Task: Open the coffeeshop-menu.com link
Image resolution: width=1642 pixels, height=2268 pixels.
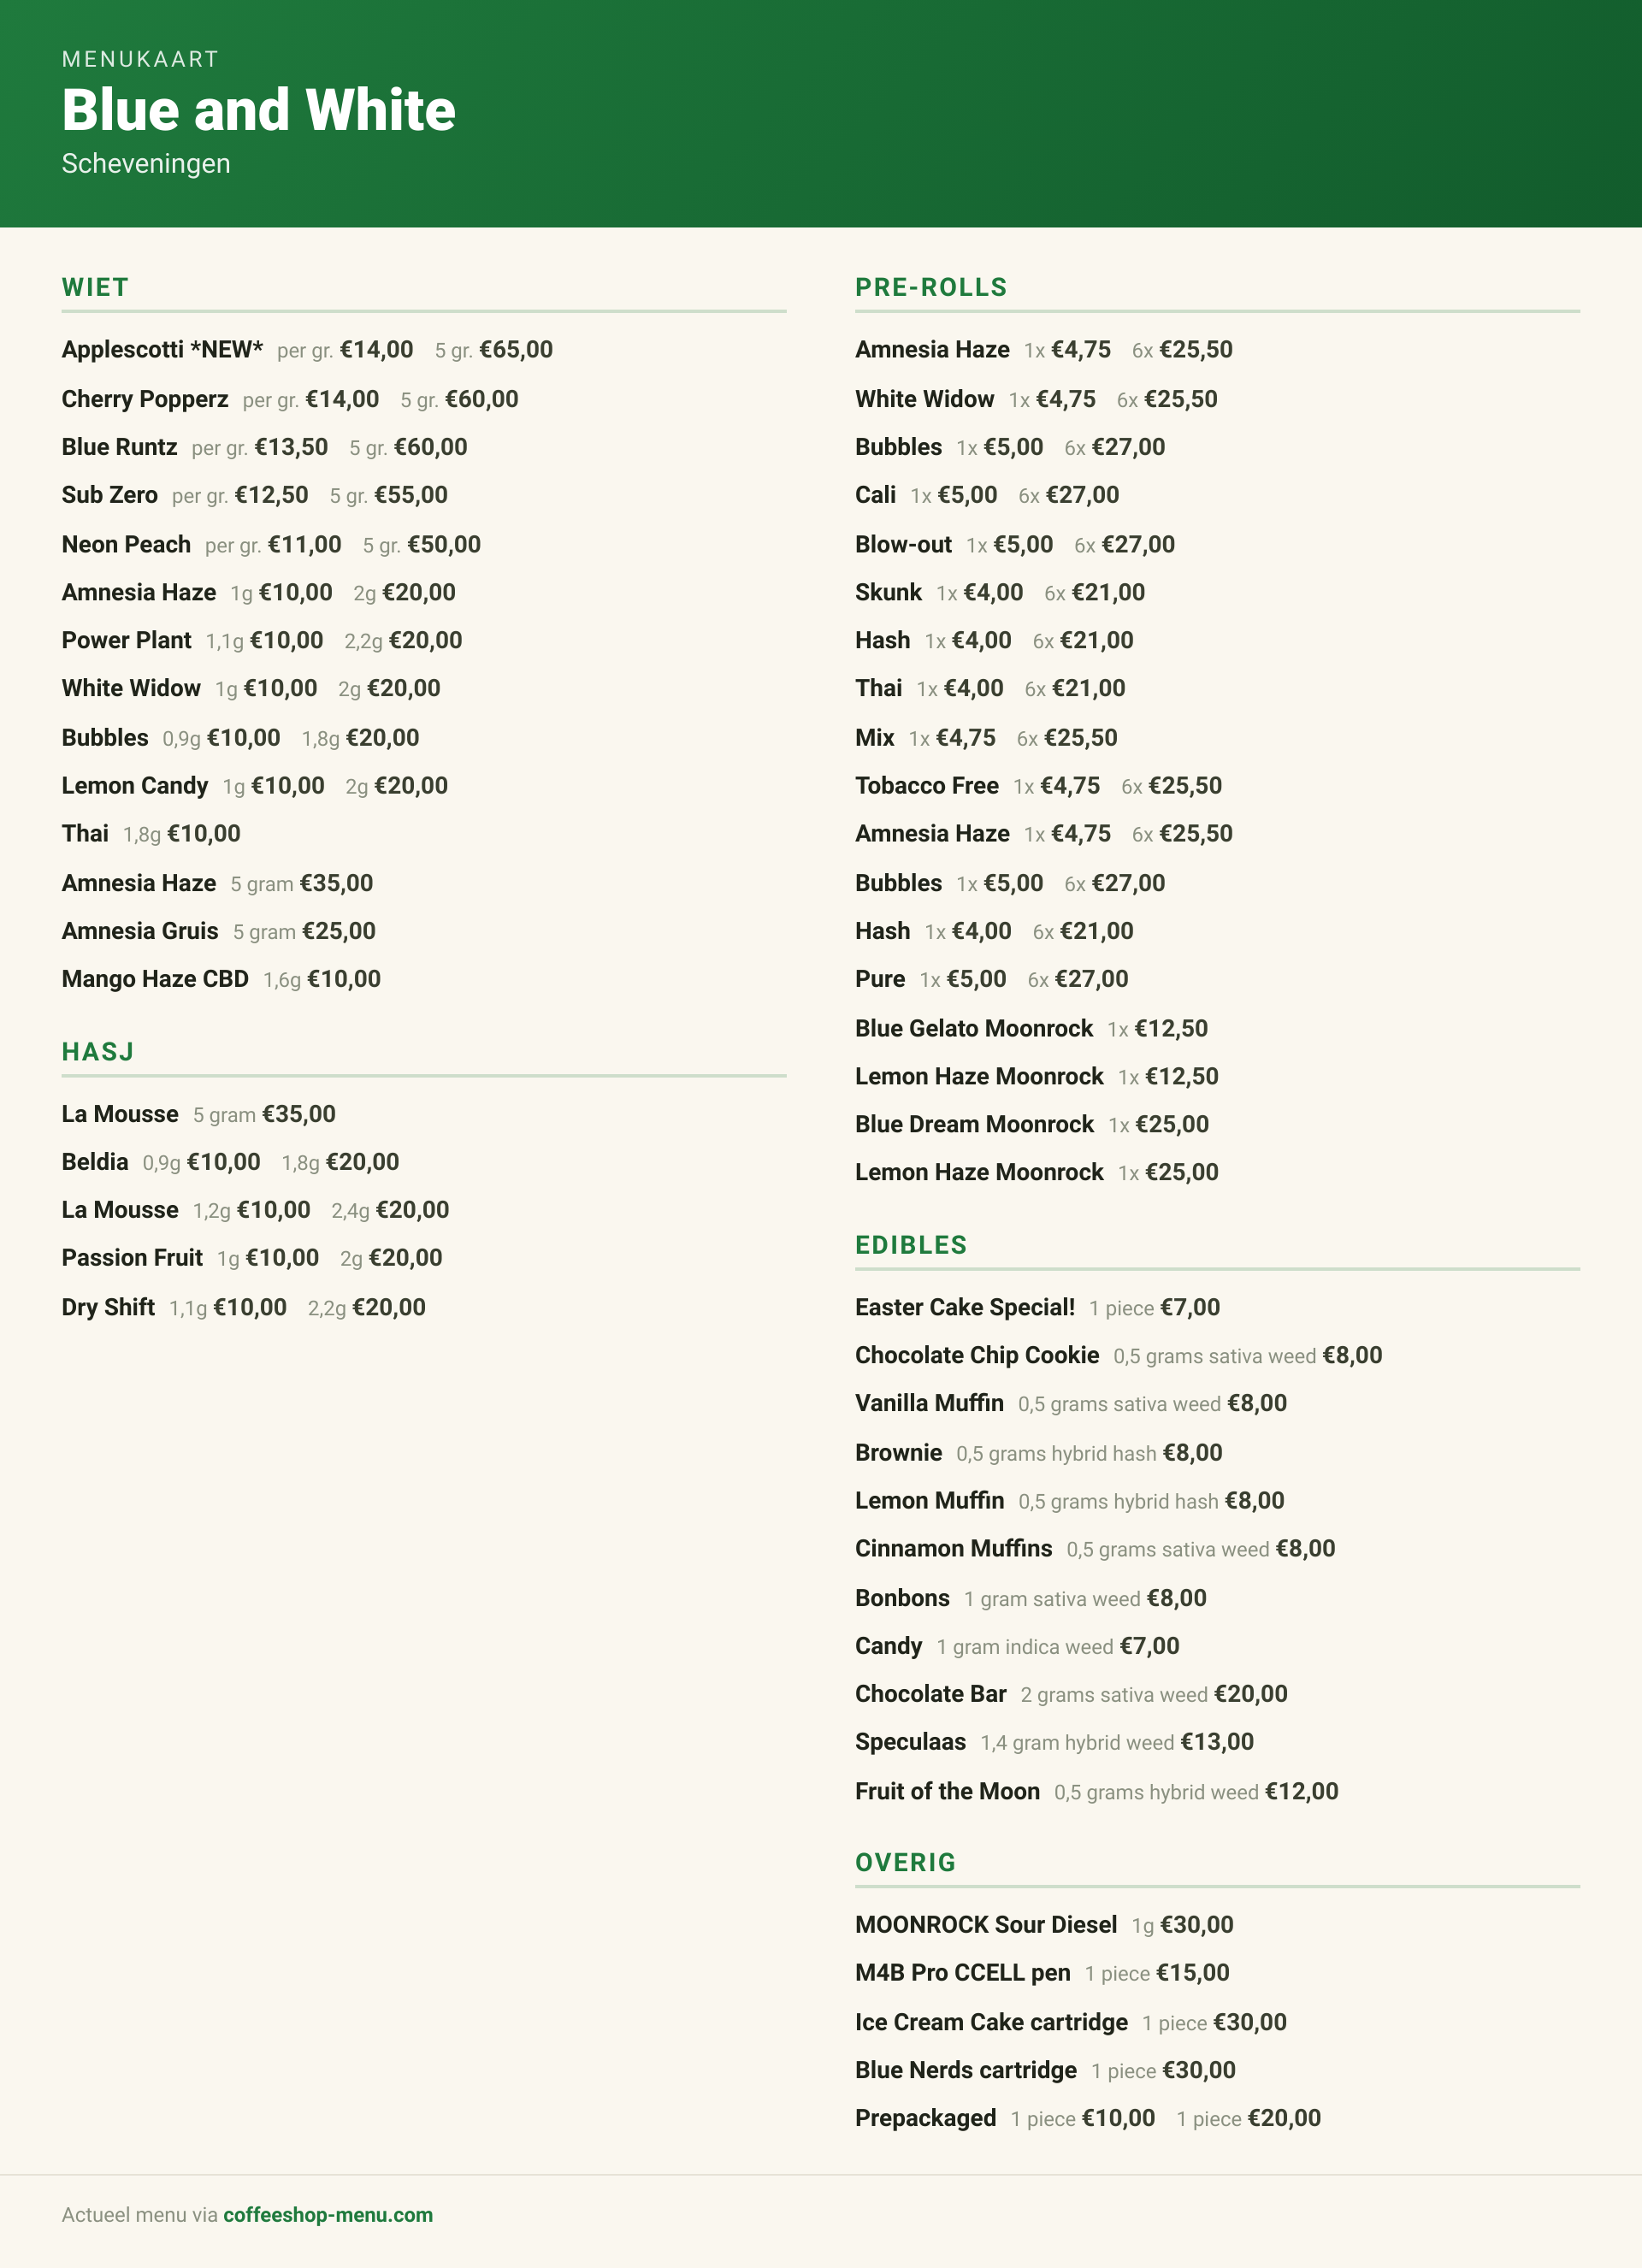Action: tap(328, 2214)
